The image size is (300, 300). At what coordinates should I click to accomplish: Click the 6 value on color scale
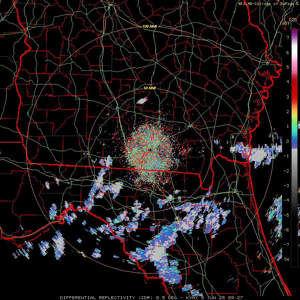288,52
